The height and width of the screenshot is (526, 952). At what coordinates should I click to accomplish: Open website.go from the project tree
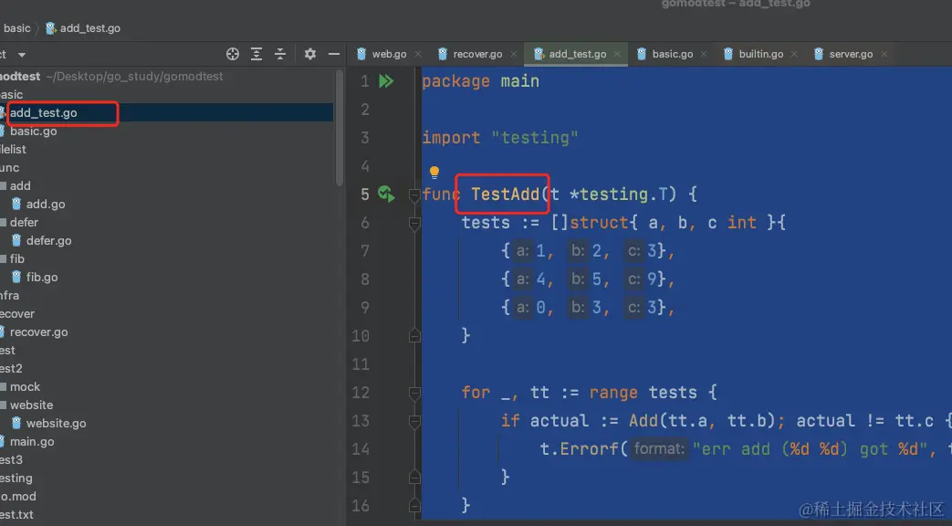pyautogui.click(x=56, y=424)
